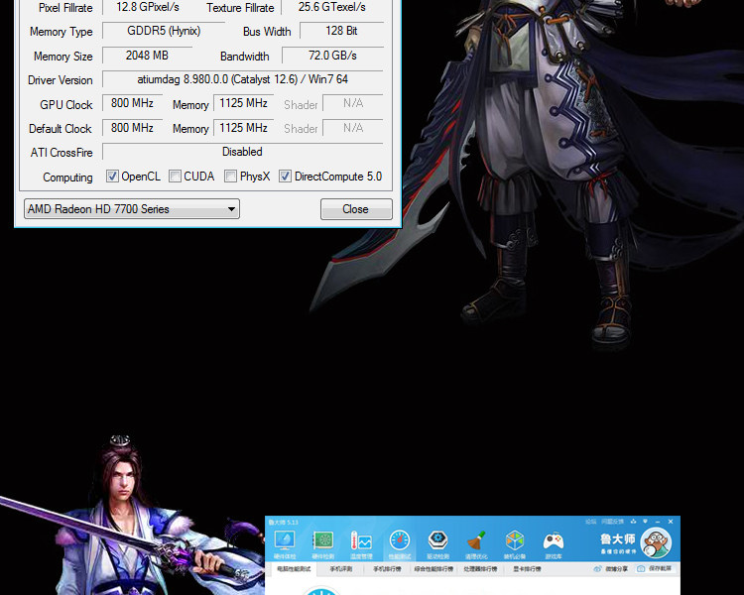The width and height of the screenshot is (744, 595).
Task: Switch to 综合性能排行榜 tab
Action: (x=434, y=568)
